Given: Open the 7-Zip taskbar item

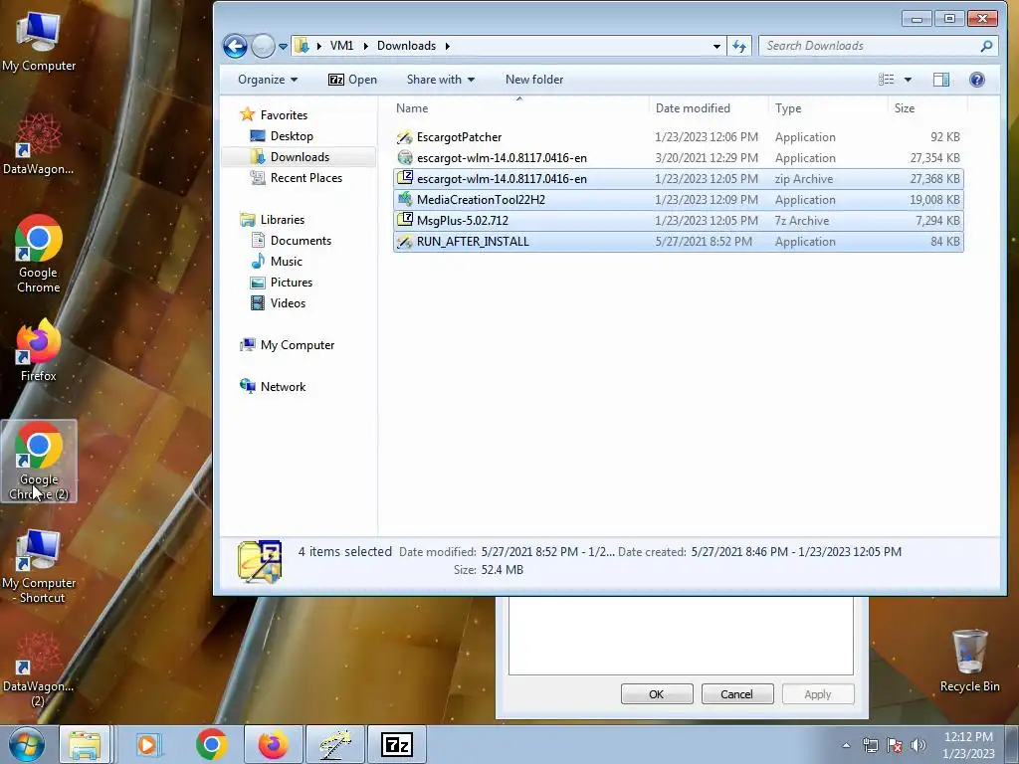Looking at the screenshot, I should tap(397, 744).
